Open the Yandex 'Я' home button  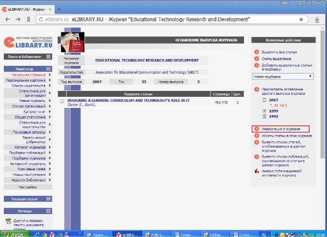(x=28, y=20)
